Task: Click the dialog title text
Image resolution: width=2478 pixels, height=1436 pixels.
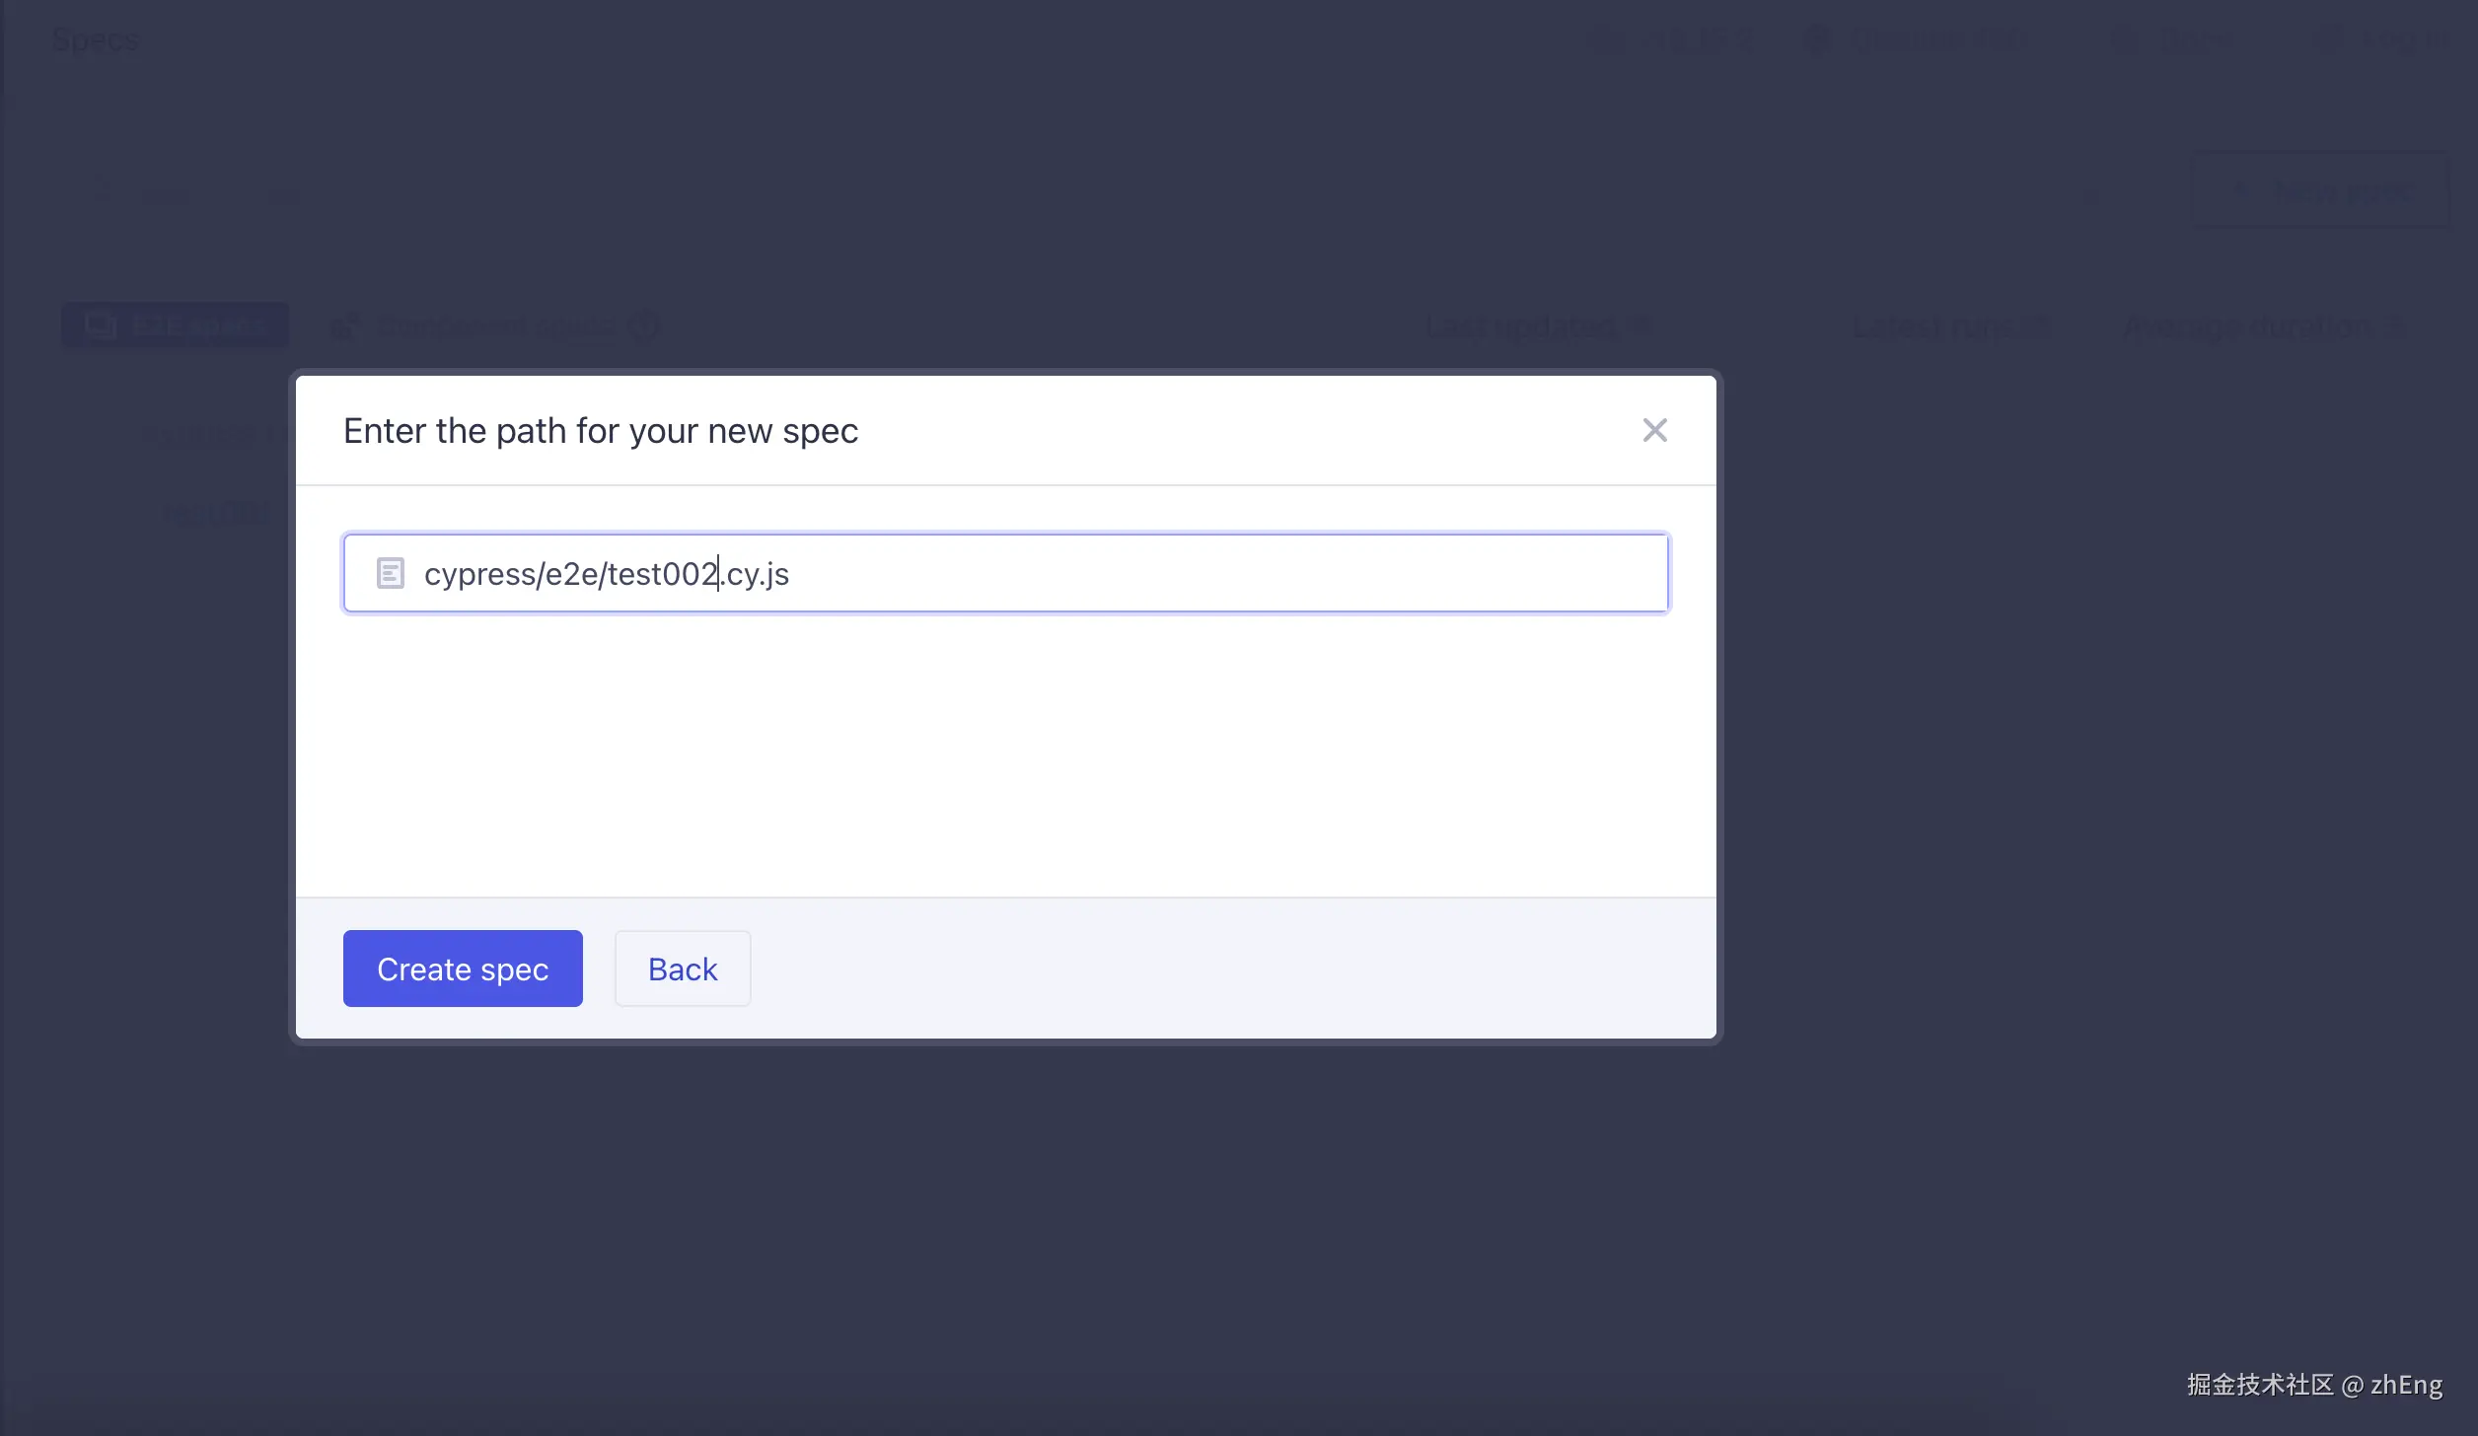Action: [x=600, y=431]
